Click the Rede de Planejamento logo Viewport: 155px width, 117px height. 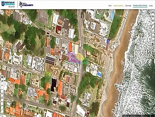pos(26,4)
